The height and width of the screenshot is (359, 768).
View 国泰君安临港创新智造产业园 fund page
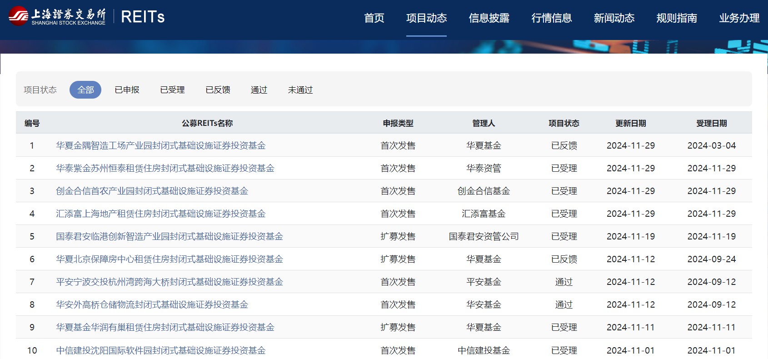169,236
